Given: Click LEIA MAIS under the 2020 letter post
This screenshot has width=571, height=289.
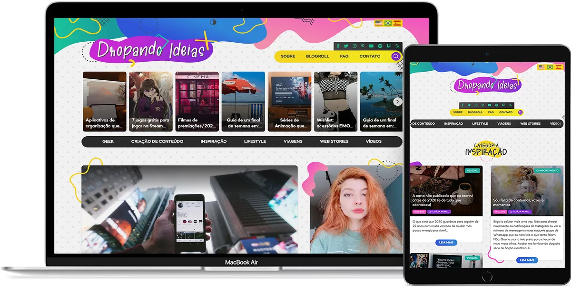Looking at the screenshot, I should pyautogui.click(x=446, y=242).
